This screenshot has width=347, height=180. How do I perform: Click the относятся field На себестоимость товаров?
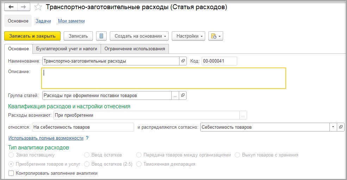(83, 127)
